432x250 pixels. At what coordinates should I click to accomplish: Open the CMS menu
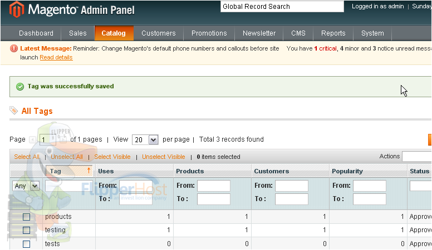click(x=298, y=33)
